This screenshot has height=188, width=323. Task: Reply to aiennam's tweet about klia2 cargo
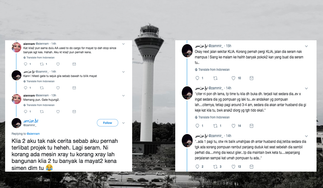[x=26, y=64]
